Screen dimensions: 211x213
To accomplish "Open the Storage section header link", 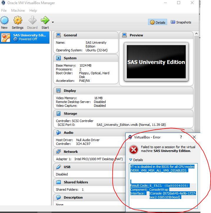I will 70,114.
